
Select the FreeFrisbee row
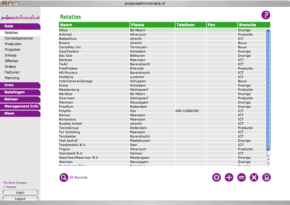[162, 68]
